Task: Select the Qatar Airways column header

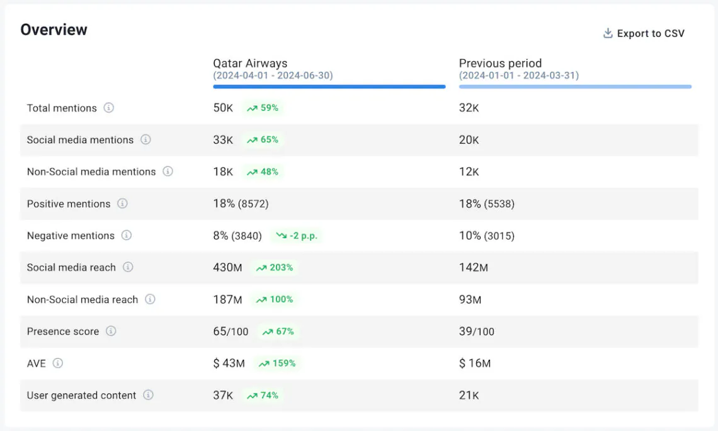Action: [x=250, y=63]
